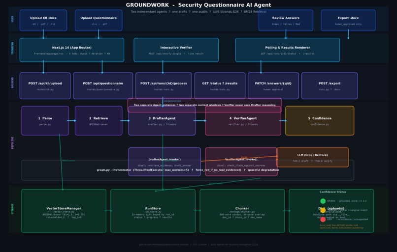This screenshot has width=397, height=252.
Task: Click the VectorStoreManager storage node
Action: click(x=64, y=211)
